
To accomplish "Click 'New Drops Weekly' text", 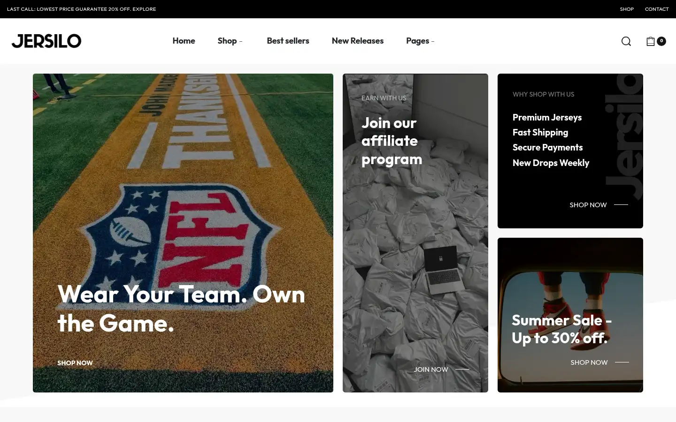I will (x=551, y=163).
